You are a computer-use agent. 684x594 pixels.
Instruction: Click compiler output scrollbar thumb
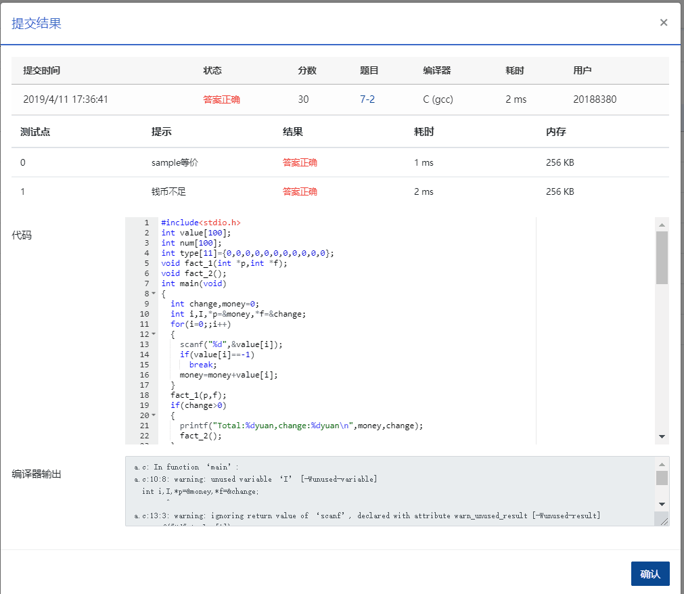click(x=662, y=478)
